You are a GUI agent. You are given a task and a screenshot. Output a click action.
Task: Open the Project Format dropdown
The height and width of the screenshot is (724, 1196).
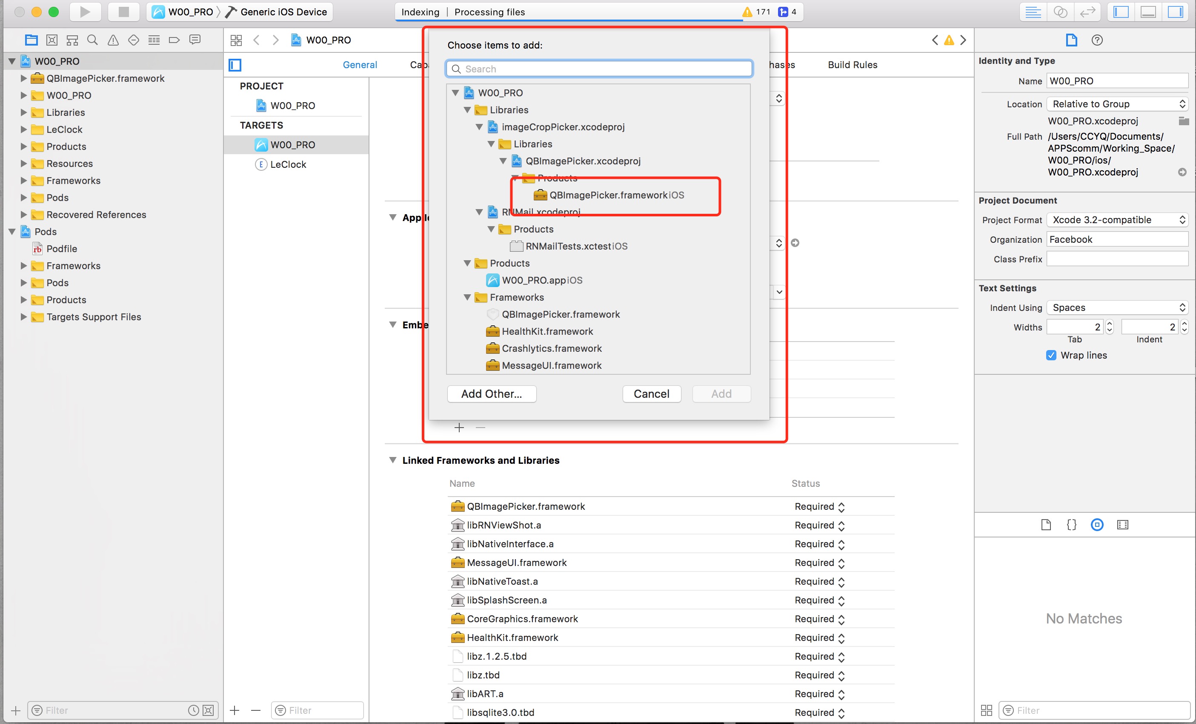(1117, 219)
